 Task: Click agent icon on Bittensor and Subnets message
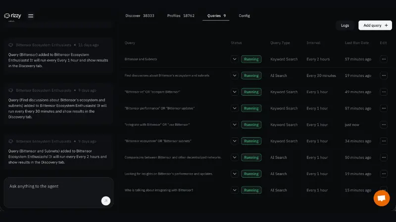point(10,141)
